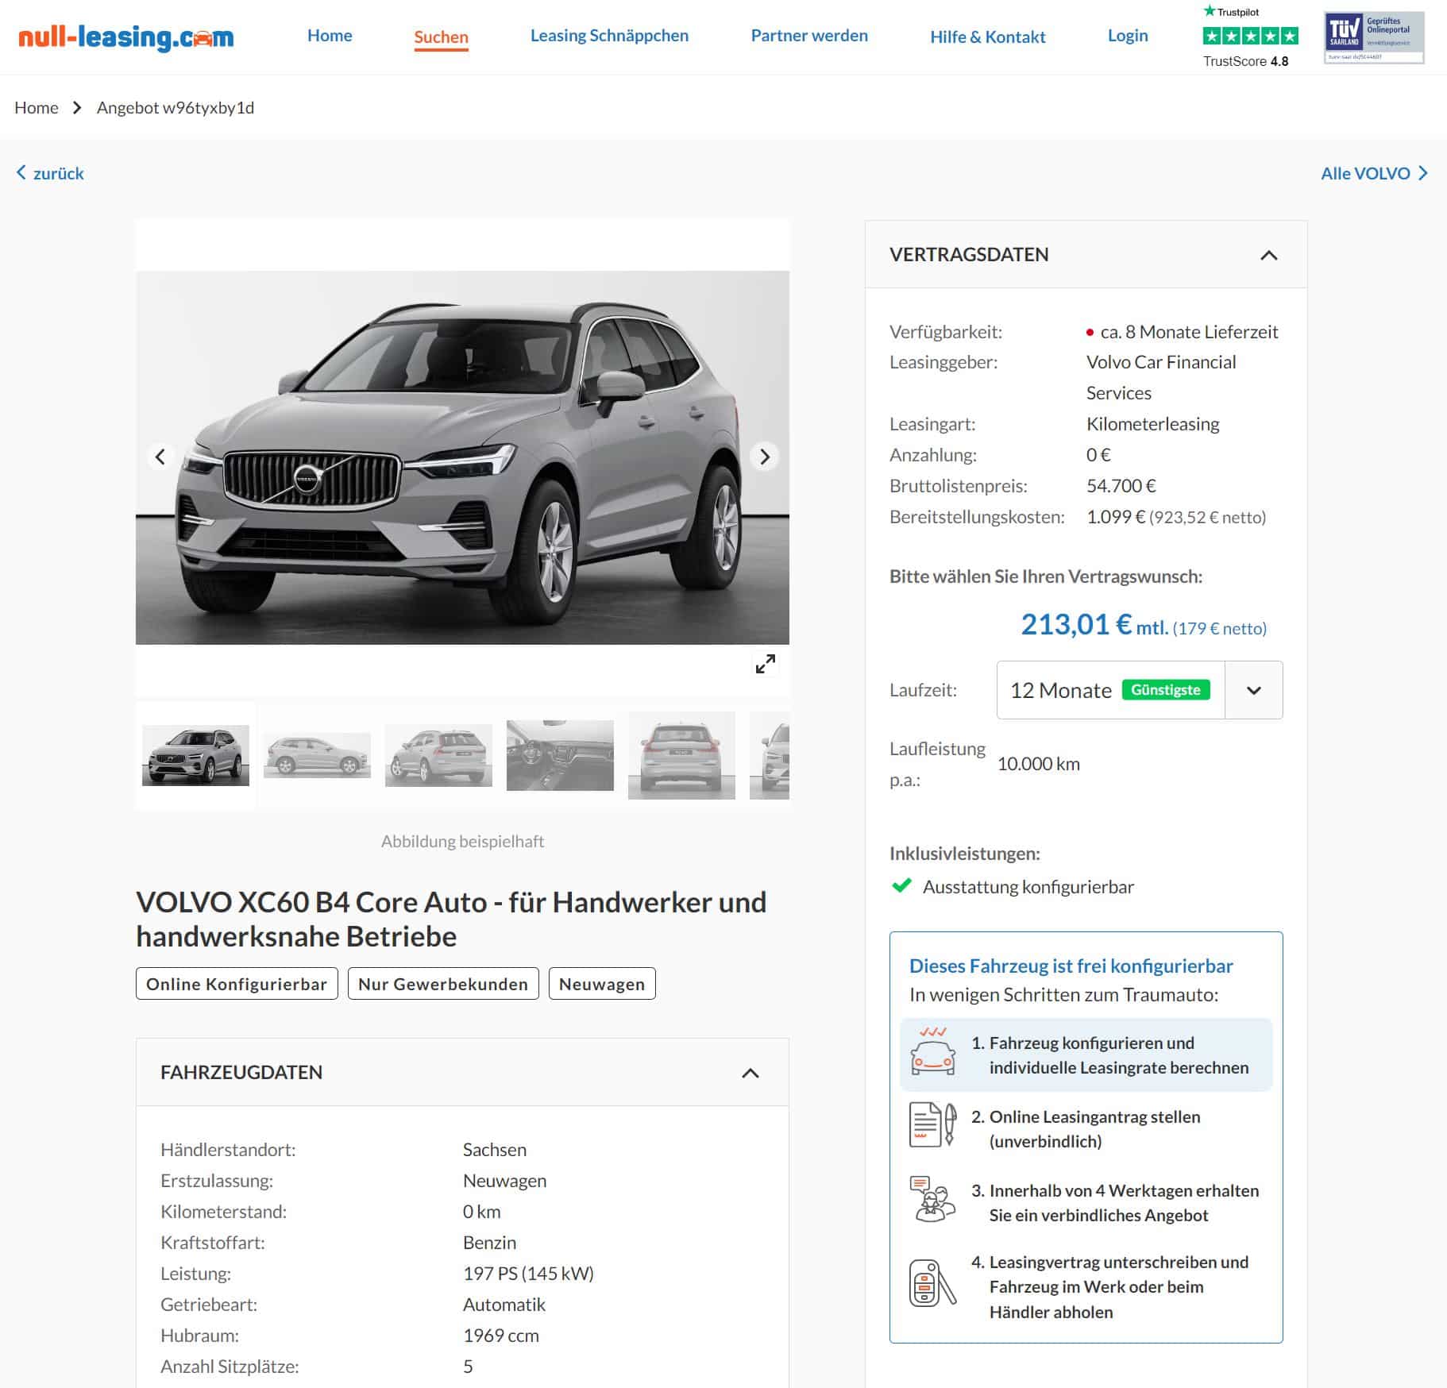1447x1388 pixels.
Task: Click the Nur Gewerbekunden tag
Action: tap(443, 984)
